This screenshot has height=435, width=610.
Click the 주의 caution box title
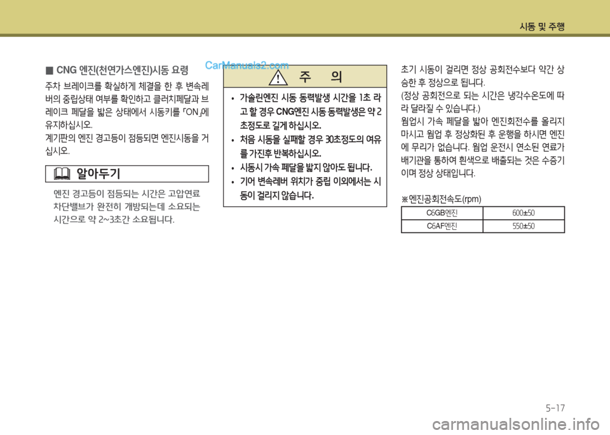pyautogui.click(x=320, y=77)
